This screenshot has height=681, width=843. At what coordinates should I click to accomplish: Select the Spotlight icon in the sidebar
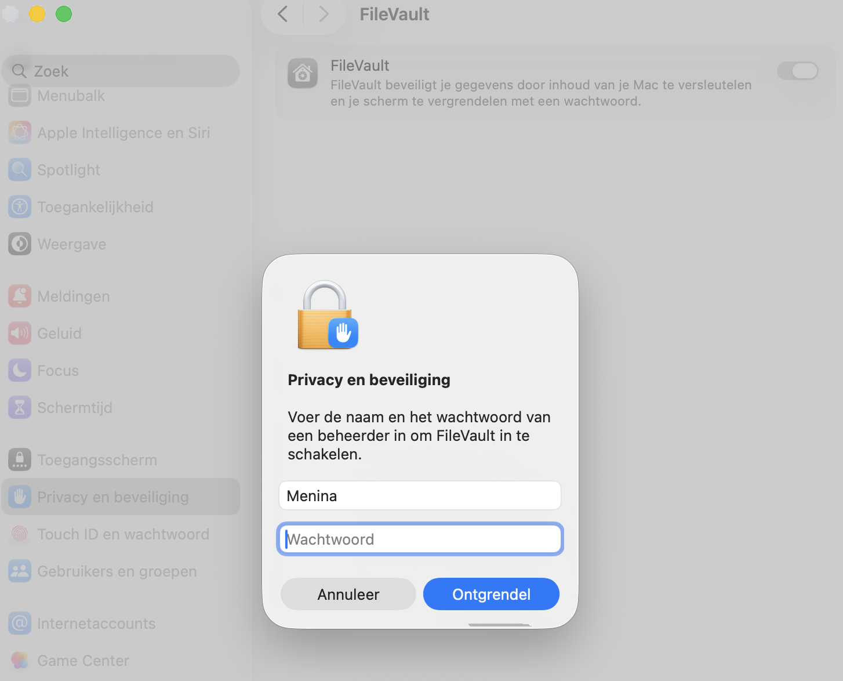click(20, 169)
